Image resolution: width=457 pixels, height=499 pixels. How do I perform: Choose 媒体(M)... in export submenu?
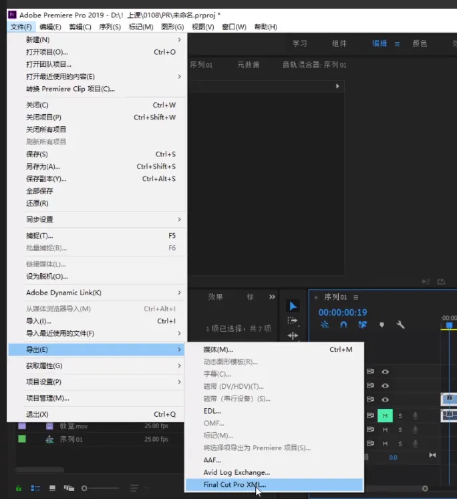[274, 349]
